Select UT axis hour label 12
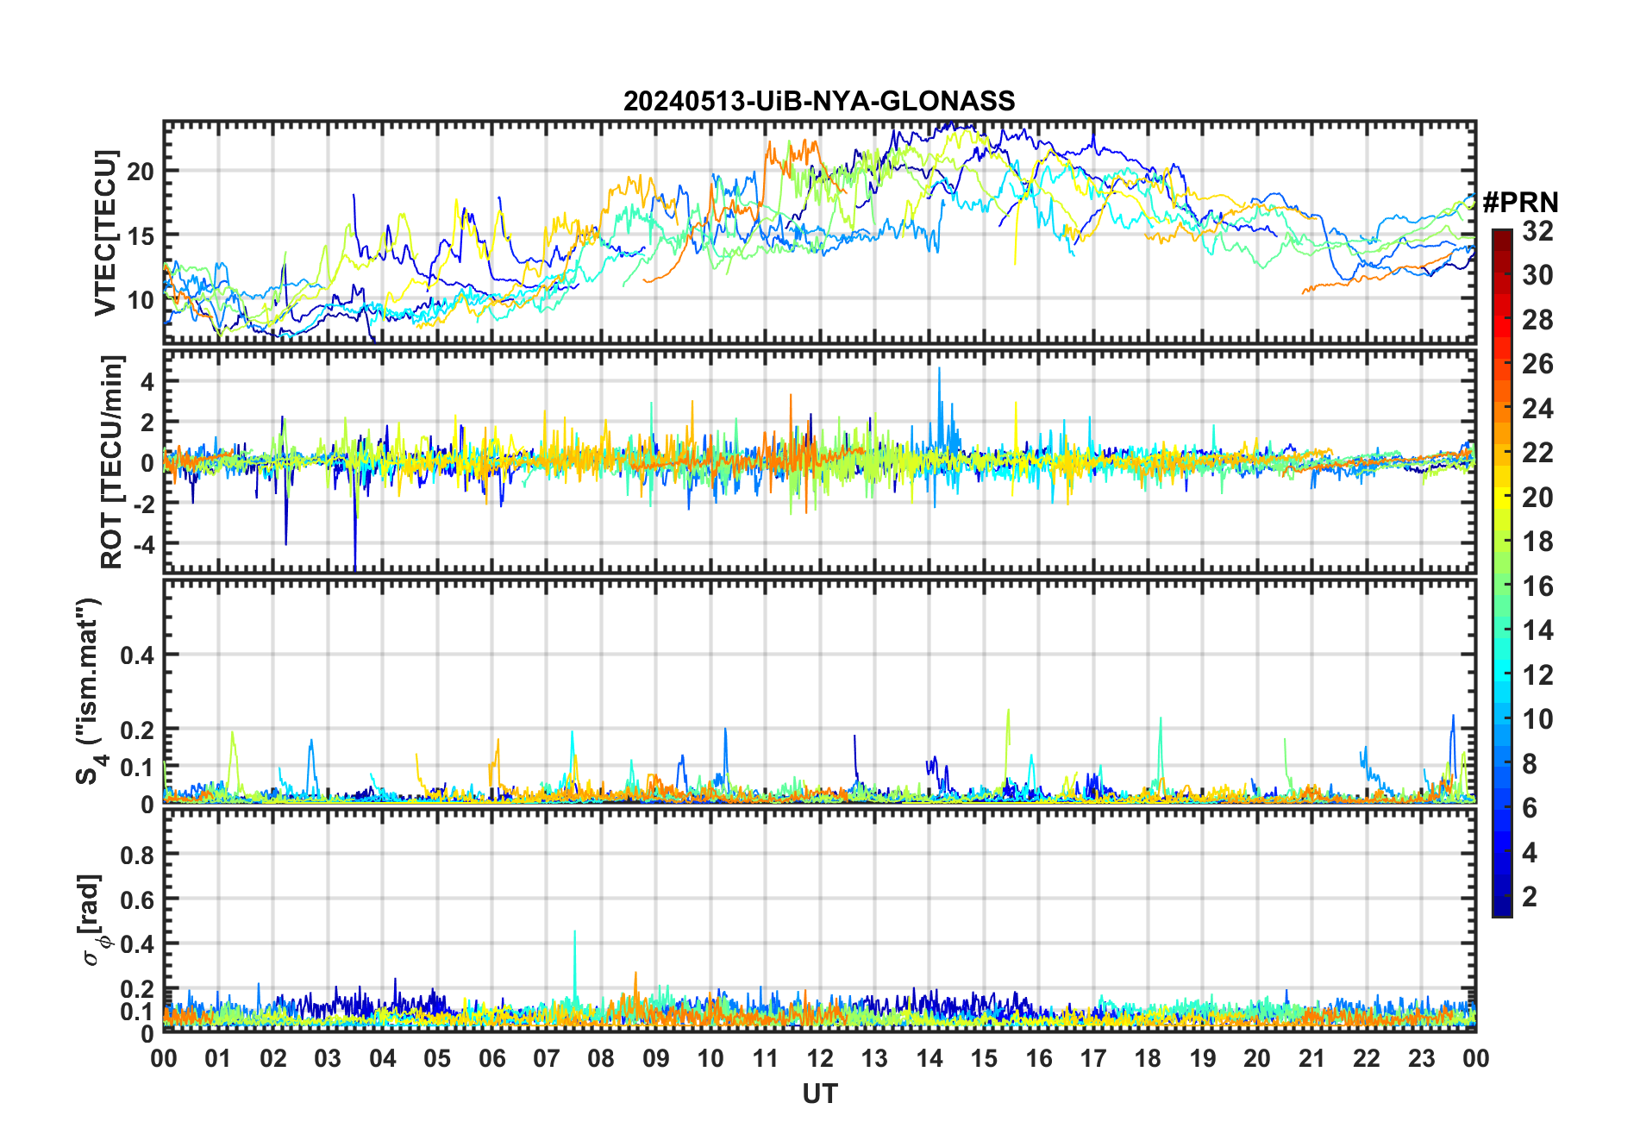Viewport: 1640px width, 1147px height. [x=820, y=1059]
